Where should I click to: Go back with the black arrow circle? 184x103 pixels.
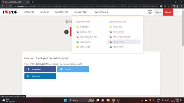tap(66, 32)
